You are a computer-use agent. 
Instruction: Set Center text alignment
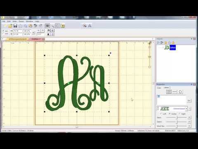[x=173, y=114]
